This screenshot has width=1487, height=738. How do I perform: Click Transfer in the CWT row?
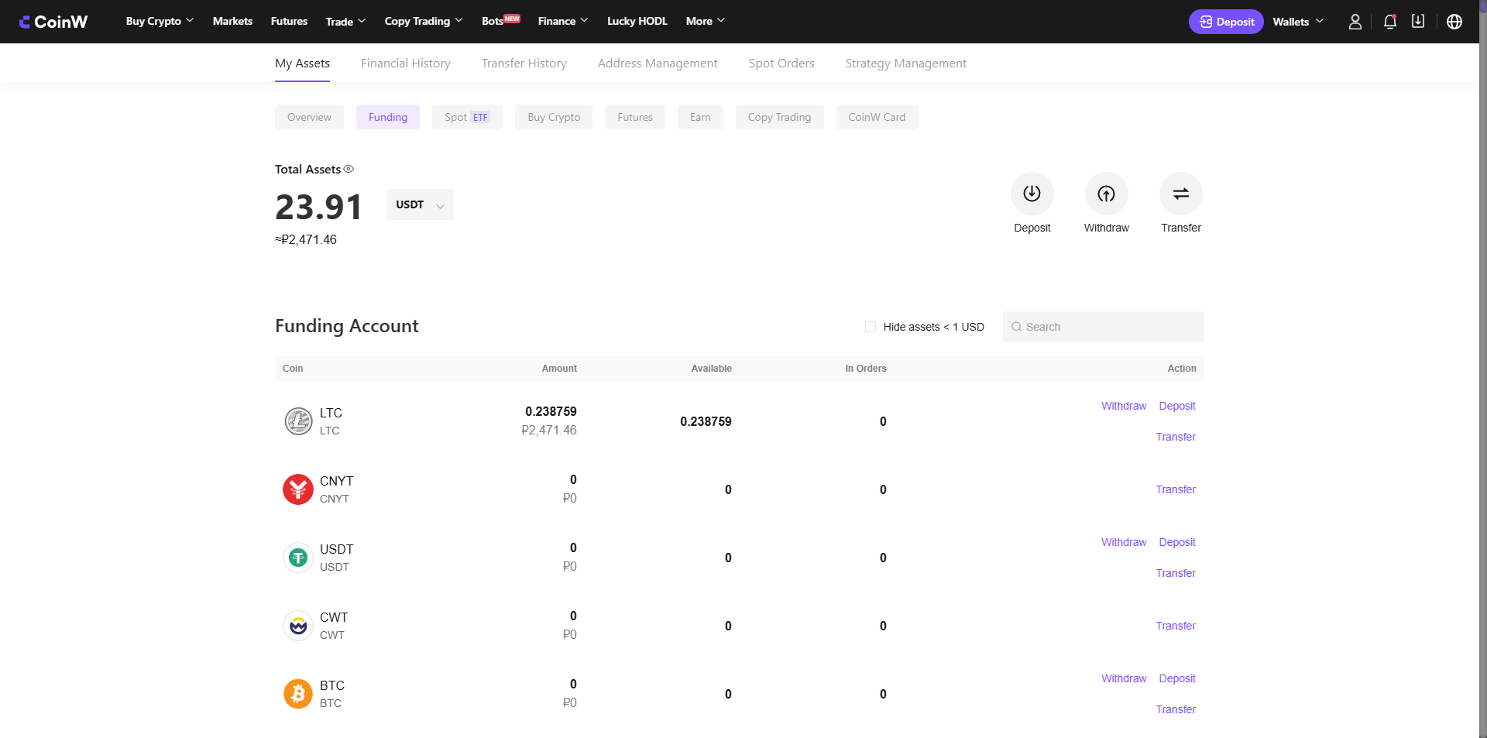[x=1176, y=626]
